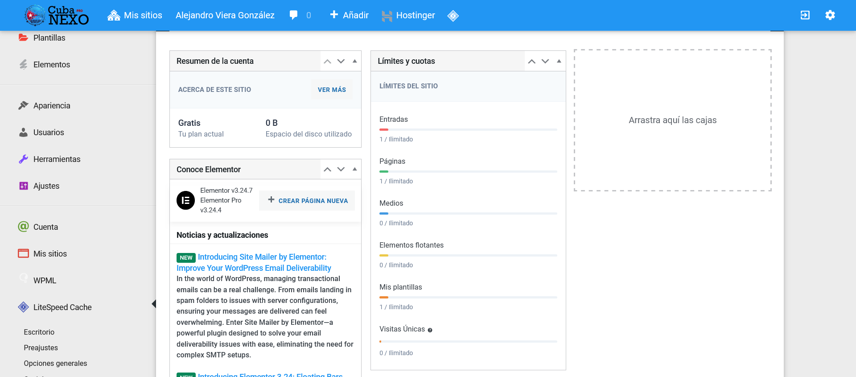Move Resumen de la cuenta box up
Viewport: 856px width, 377px height.
[x=327, y=61]
